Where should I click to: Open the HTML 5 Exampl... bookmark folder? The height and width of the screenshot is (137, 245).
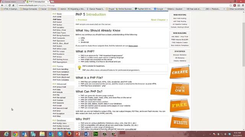(10, 9)
